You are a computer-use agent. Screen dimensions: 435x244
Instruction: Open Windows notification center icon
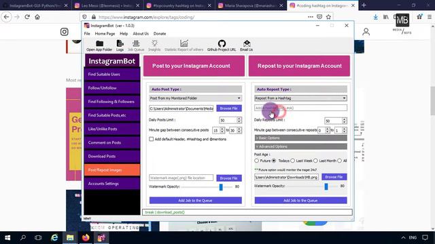pos(425,238)
